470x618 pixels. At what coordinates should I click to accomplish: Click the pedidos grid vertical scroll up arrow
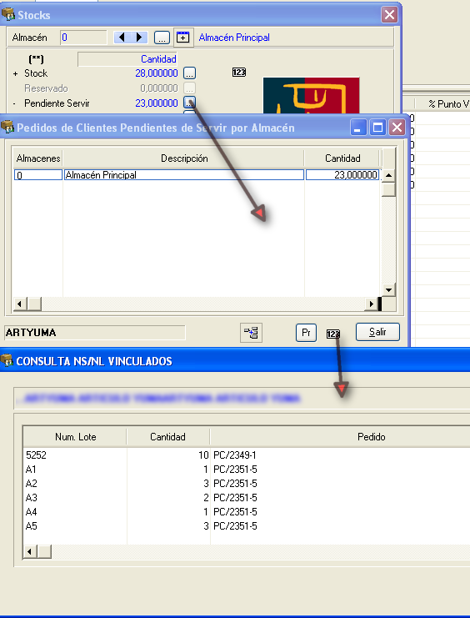388,175
